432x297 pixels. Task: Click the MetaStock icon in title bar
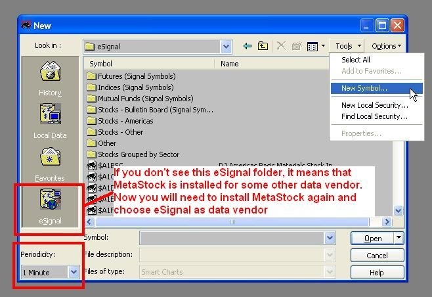26,26
